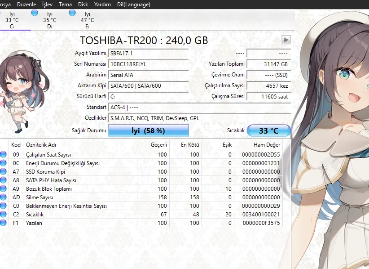Select the Bozuk Blok Toplamı row

pyautogui.click(x=141, y=189)
